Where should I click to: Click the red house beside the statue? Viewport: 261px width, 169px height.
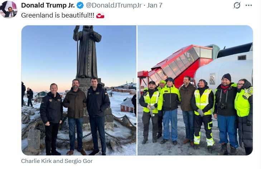tap(127, 106)
